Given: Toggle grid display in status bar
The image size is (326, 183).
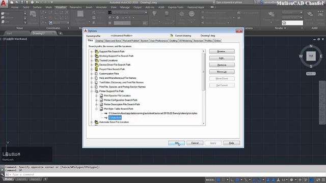Looking at the screenshot, I should pyautogui.click(x=219, y=179).
